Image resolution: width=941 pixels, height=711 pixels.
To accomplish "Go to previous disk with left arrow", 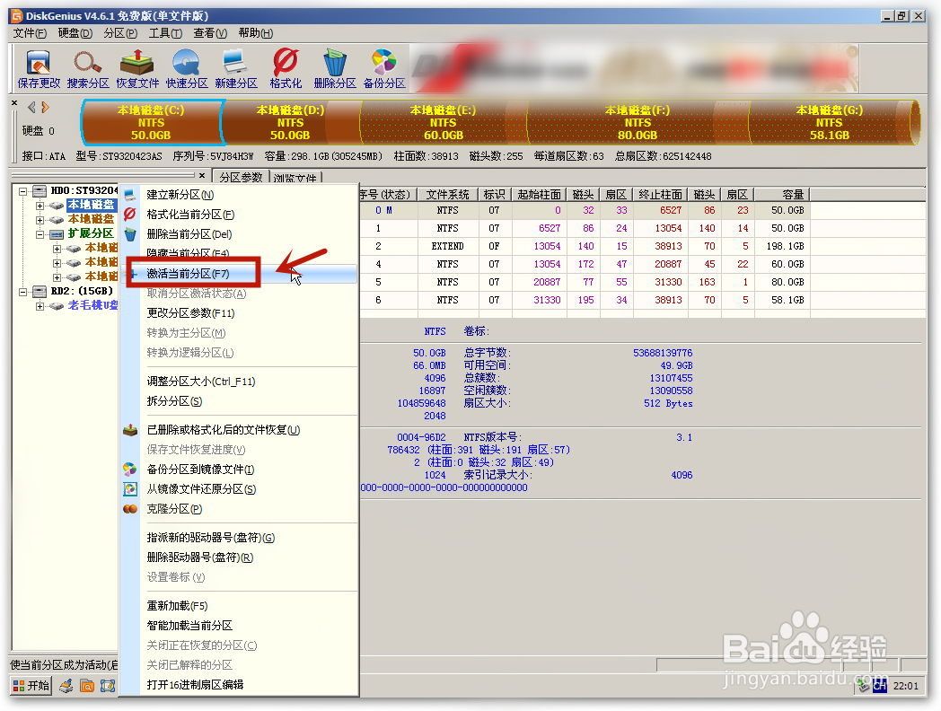I will click(31, 108).
